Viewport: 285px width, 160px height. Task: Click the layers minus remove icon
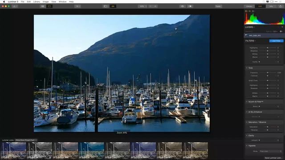tap(278, 27)
